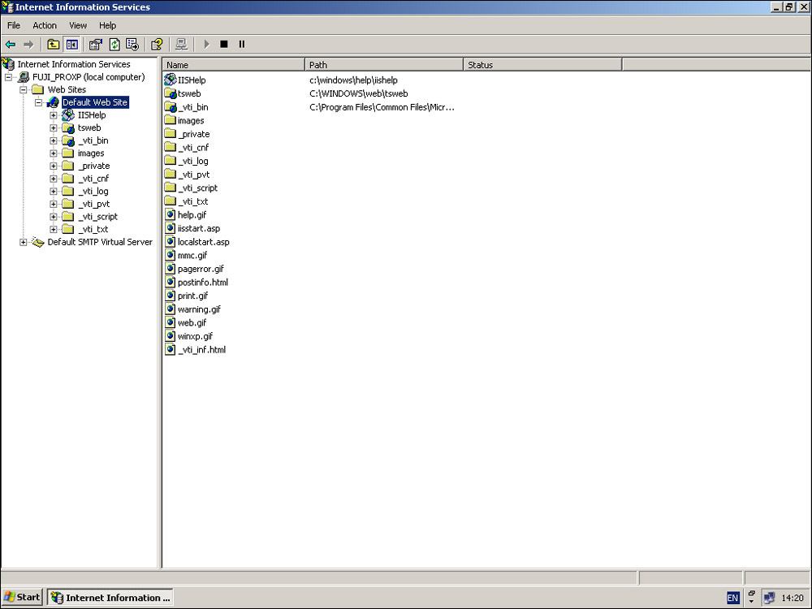The width and height of the screenshot is (812, 609).
Task: Select the tsweb item in the tree
Action: click(x=89, y=127)
